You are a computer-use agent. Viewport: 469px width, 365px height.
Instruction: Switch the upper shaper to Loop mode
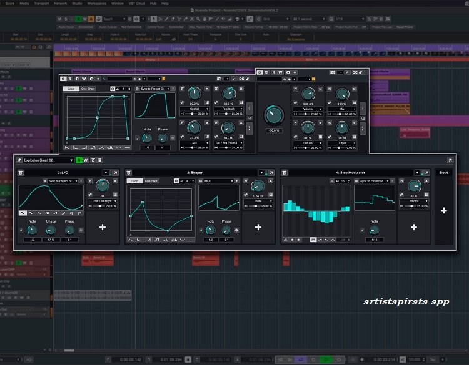click(71, 89)
